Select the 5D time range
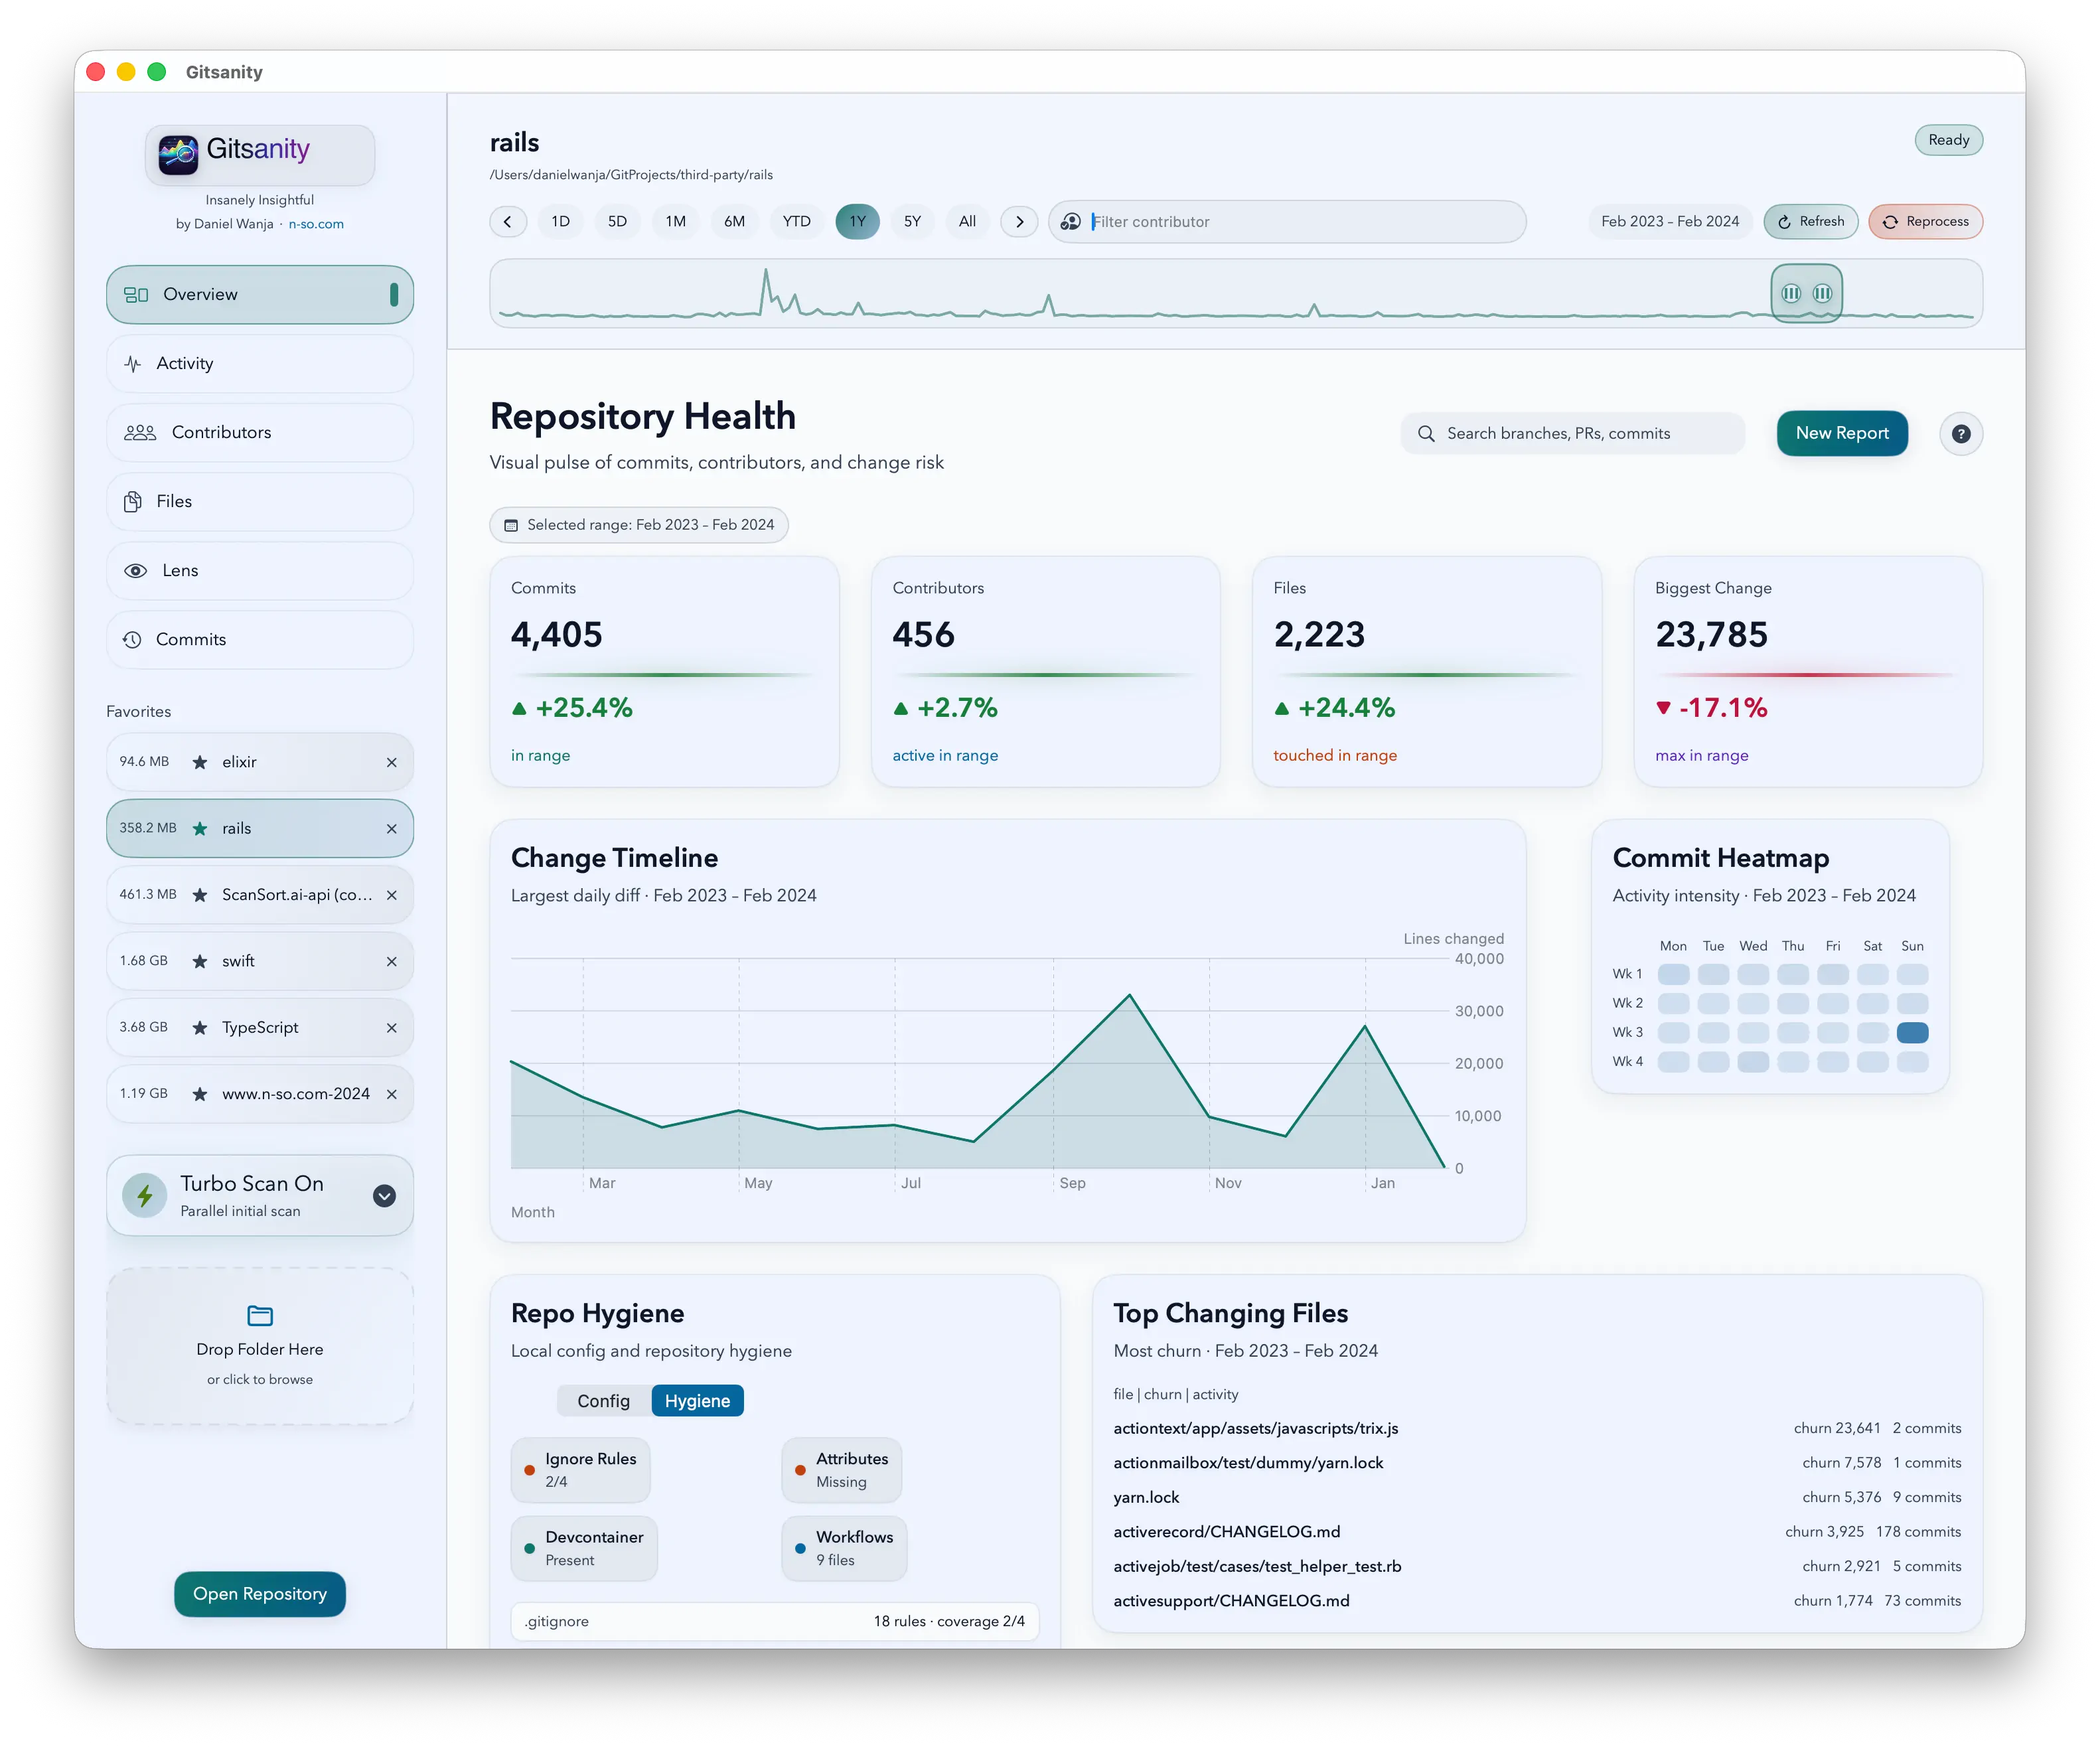Screen dimensions: 2100x1747 pos(618,222)
